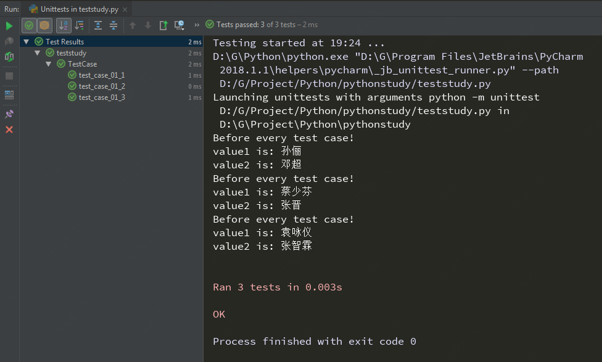Click the 'value2 is: 张晋' output line
Viewport: 602px width, 362px height.
[x=257, y=205]
